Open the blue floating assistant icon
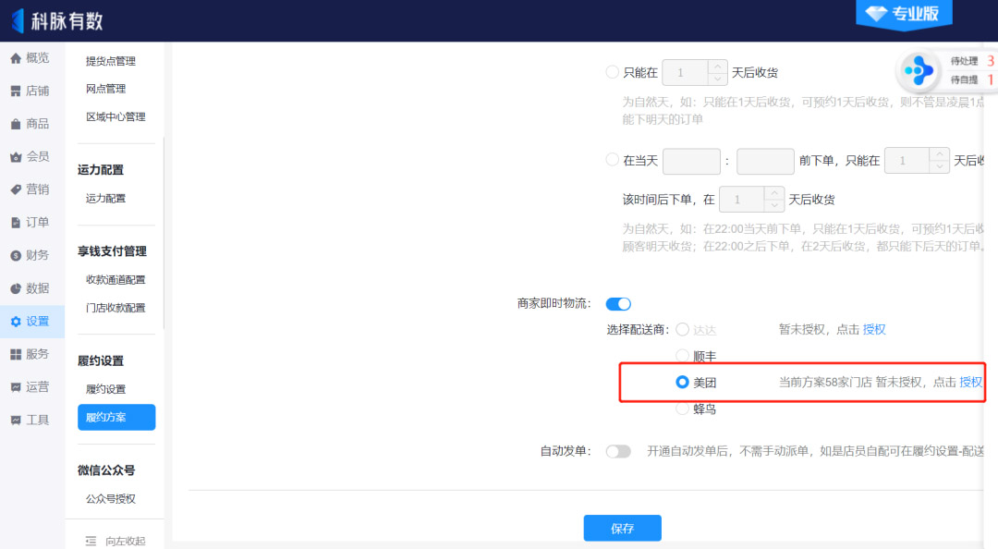The height and width of the screenshot is (549, 998). click(918, 70)
